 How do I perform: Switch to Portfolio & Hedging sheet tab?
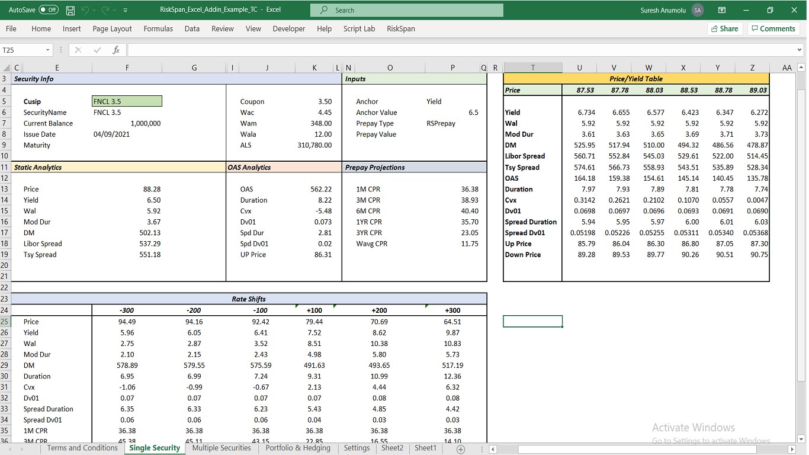[298, 448]
